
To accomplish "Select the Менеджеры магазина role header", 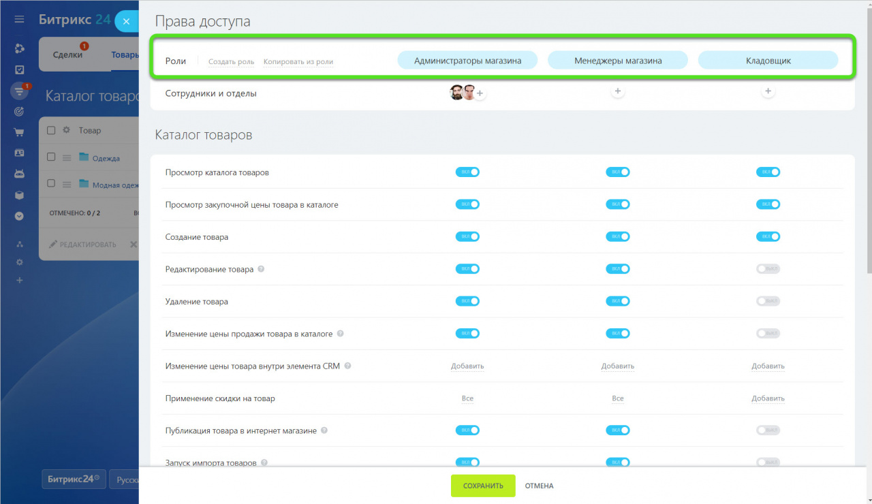I will click(617, 61).
